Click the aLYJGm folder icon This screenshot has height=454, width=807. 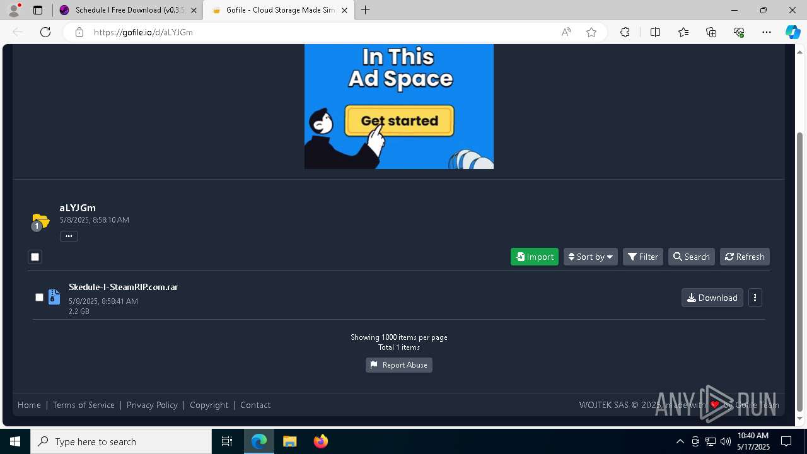[x=40, y=221]
